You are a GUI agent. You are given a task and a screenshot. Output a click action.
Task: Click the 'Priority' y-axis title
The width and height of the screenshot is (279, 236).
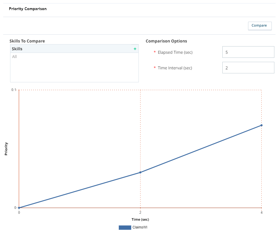pyautogui.click(x=6, y=149)
